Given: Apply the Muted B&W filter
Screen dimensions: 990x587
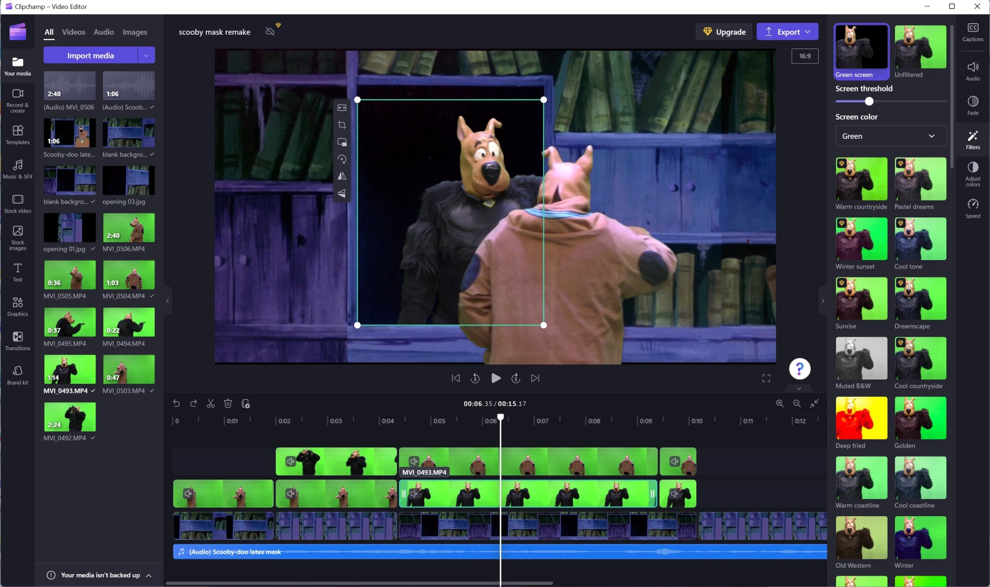Looking at the screenshot, I should pyautogui.click(x=861, y=358).
